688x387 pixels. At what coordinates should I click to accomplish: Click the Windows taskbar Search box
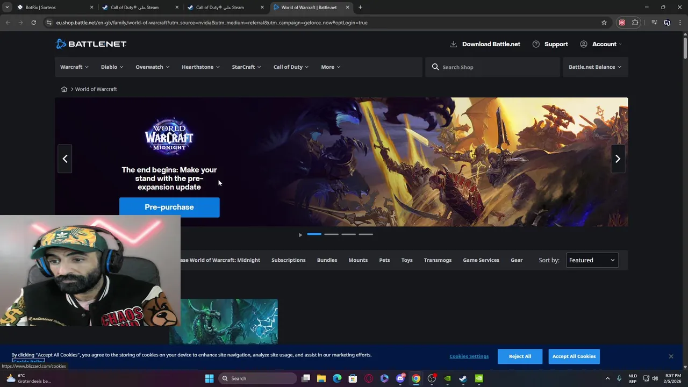point(257,378)
